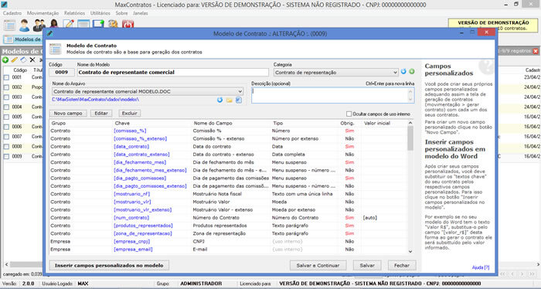The height and width of the screenshot is (289, 541).
Task: Check the row 0009 checkbox in background list
Action: pyautogui.click(x=6, y=157)
